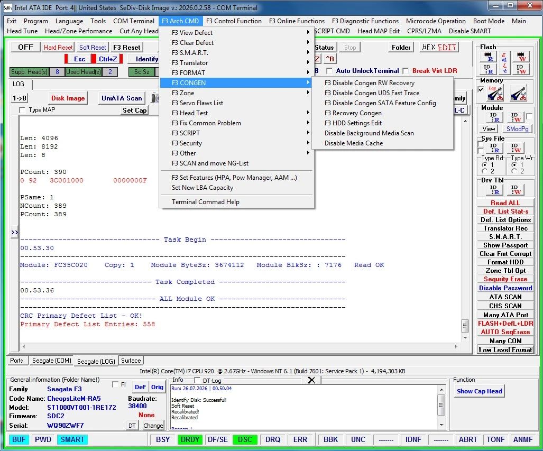Click the 1->8 button
543x451 pixels.
click(20, 98)
